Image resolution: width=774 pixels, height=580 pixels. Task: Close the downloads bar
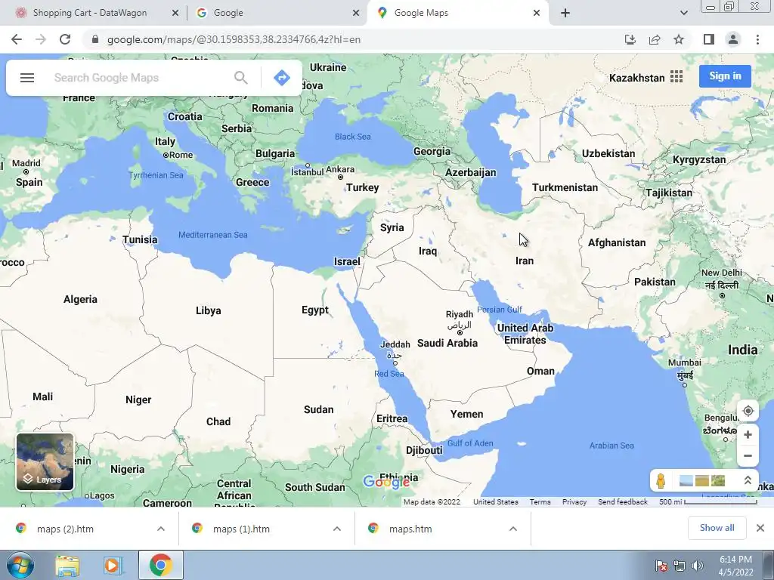point(760,528)
